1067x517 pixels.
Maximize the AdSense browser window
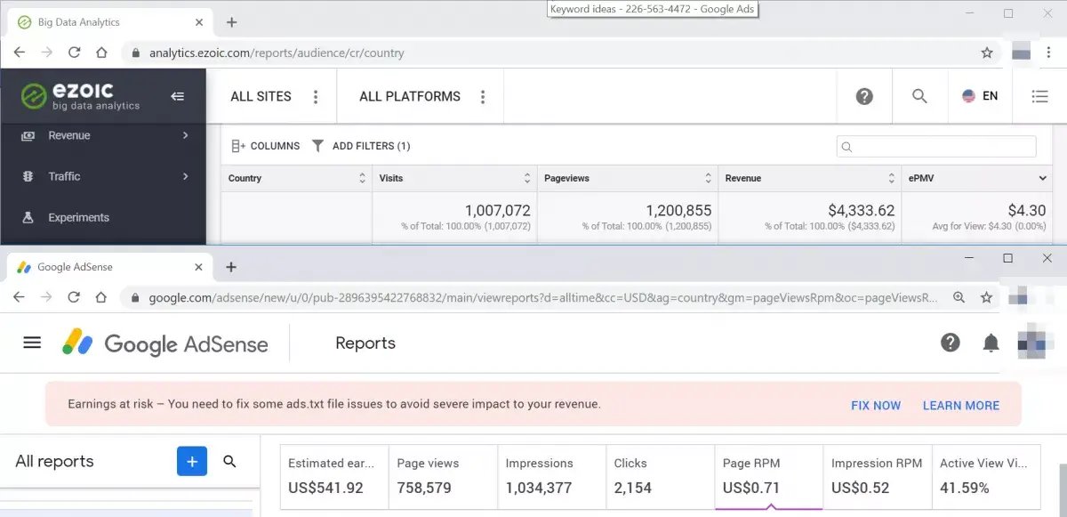1007,258
